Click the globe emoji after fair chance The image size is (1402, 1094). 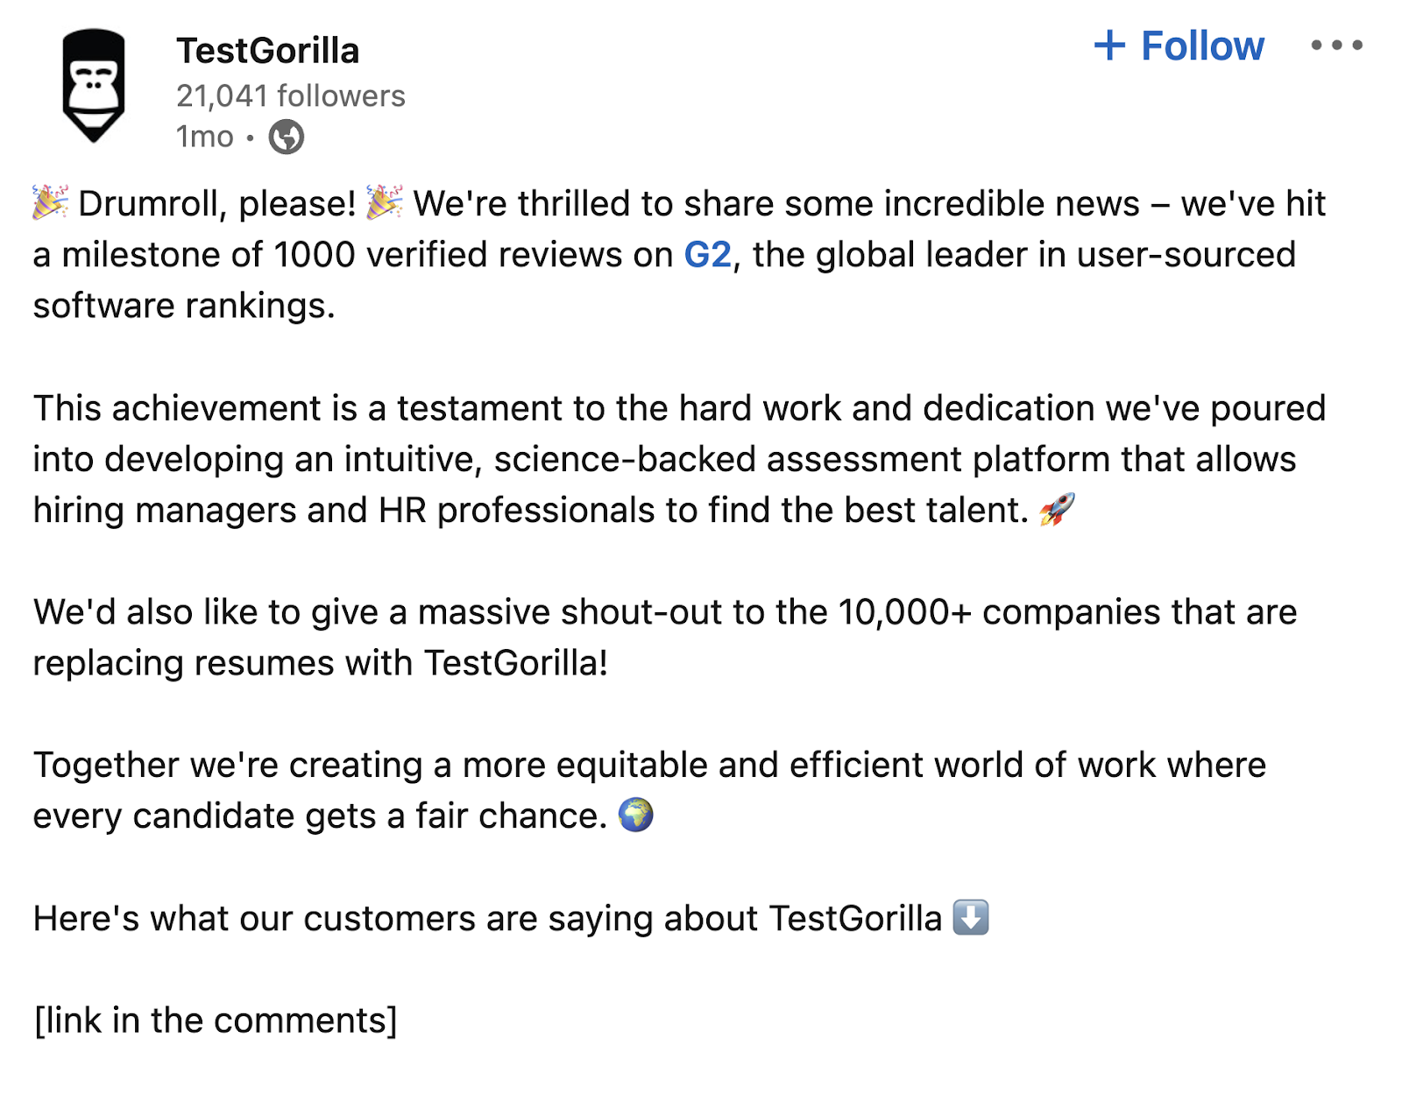(x=637, y=815)
